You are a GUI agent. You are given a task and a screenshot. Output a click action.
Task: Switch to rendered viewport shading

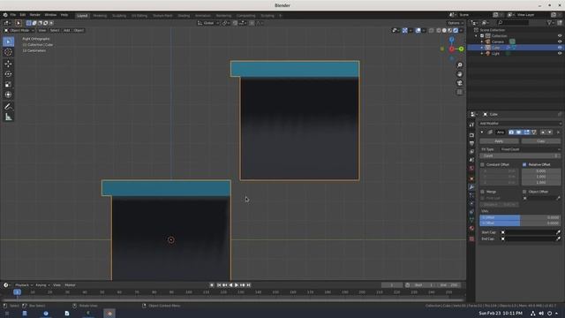456,31
